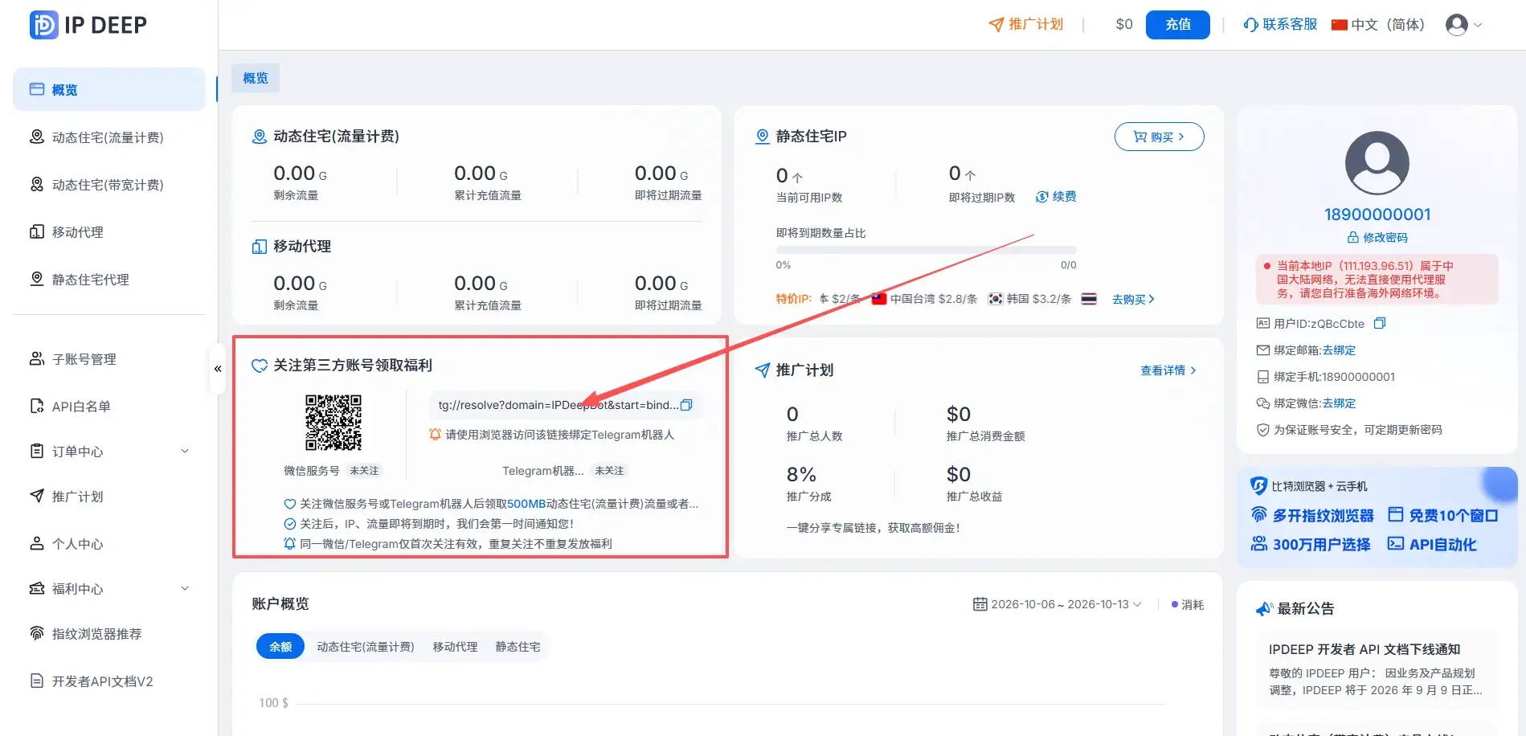The image size is (1526, 736).
Task: Click the 开发者API文档V2 document icon
Action: click(37, 681)
